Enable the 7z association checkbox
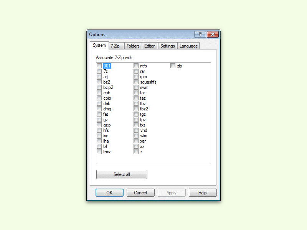The width and height of the screenshot is (307, 230). coord(99,71)
